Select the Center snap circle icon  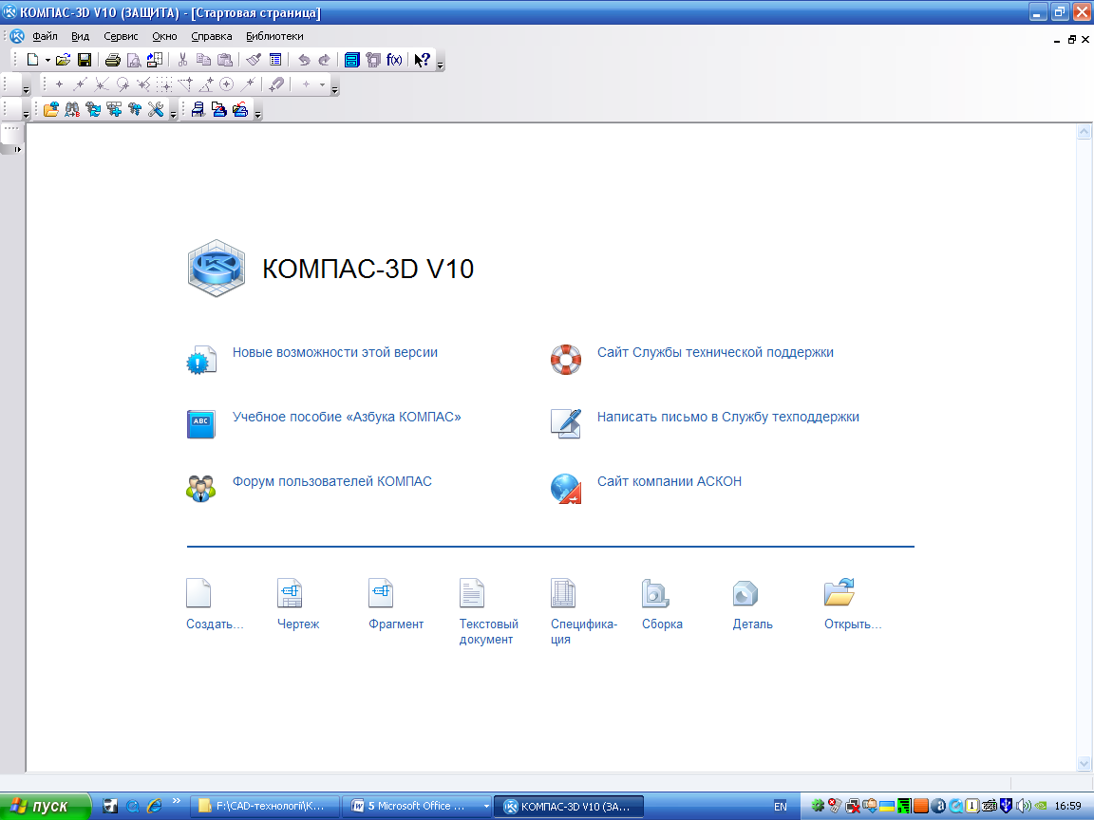tap(227, 84)
